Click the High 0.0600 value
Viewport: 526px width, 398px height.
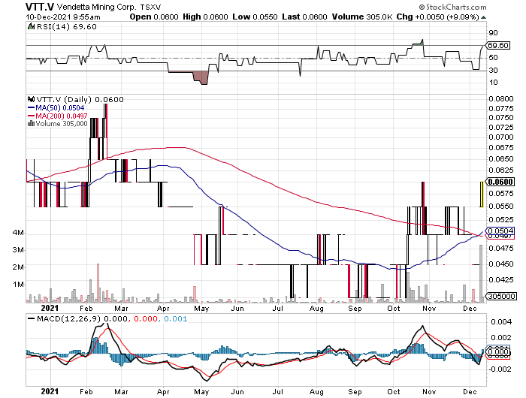205,17
